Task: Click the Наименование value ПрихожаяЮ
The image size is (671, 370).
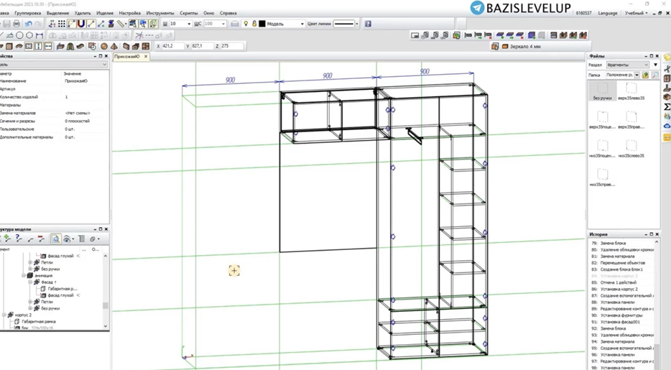Action: (x=76, y=81)
